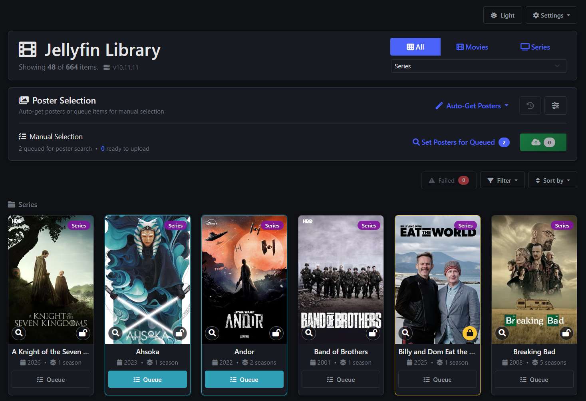Queue Breaking Bad
586x401 pixels.
(534, 379)
